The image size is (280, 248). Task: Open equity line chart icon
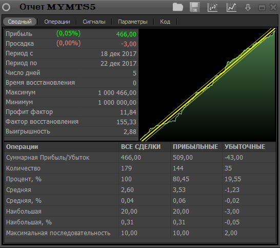tap(231, 8)
